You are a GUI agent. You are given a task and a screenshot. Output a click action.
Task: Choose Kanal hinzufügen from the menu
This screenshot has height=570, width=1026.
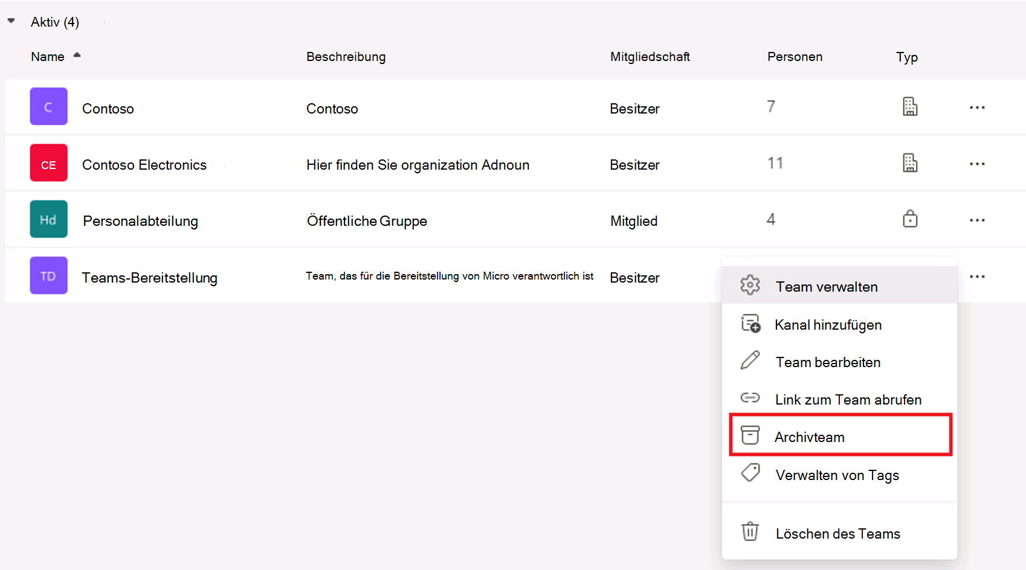pos(840,324)
